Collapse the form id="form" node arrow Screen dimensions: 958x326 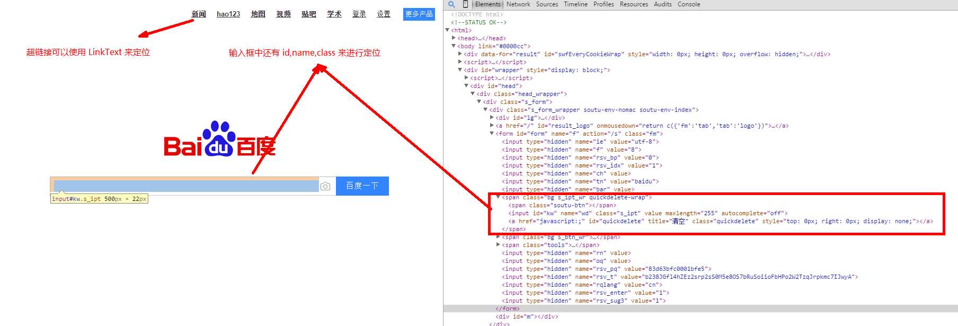coord(492,134)
